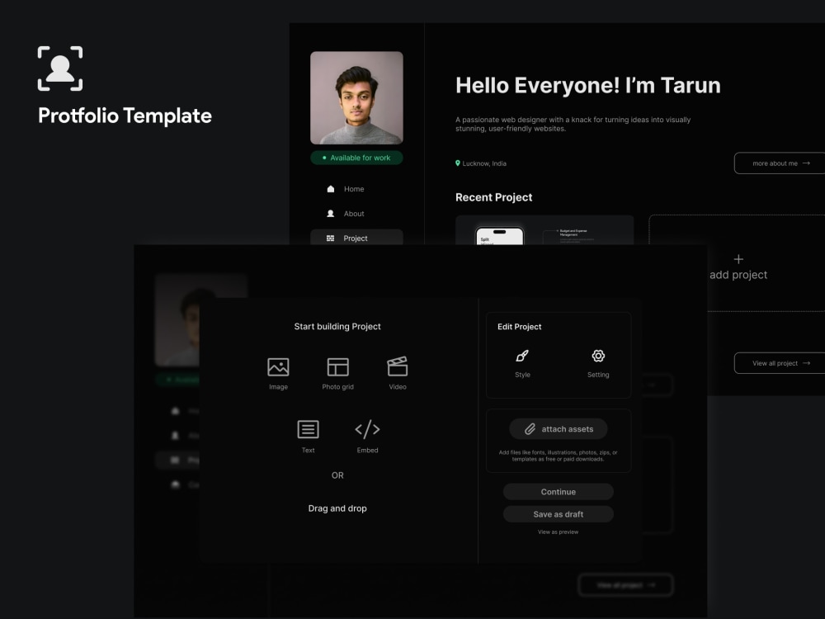Image resolution: width=825 pixels, height=619 pixels.
Task: Click the Lucknow, India location pin
Action: pyautogui.click(x=458, y=163)
